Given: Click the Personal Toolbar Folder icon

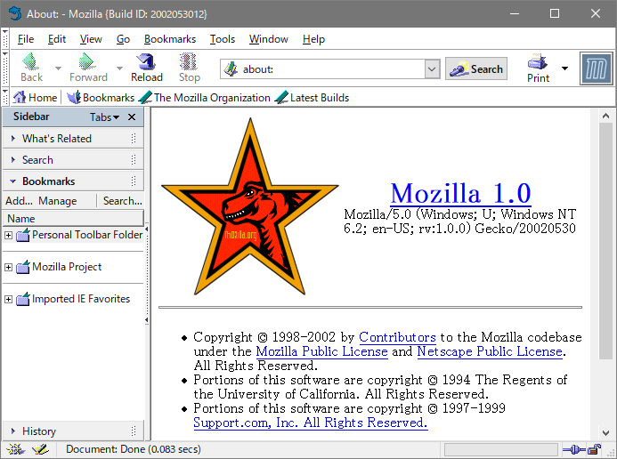Looking at the screenshot, I should 23,235.
